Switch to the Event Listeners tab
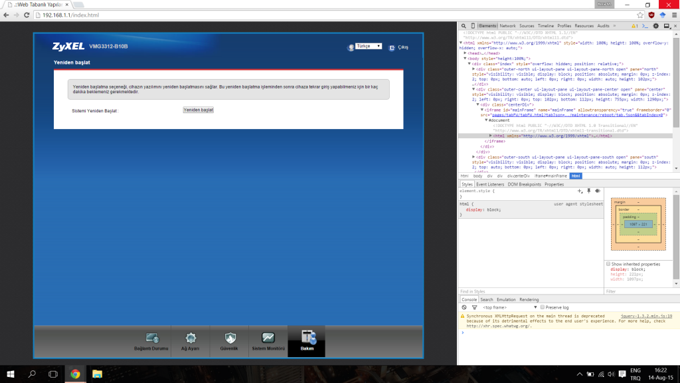The width and height of the screenshot is (680, 383). (x=491, y=184)
